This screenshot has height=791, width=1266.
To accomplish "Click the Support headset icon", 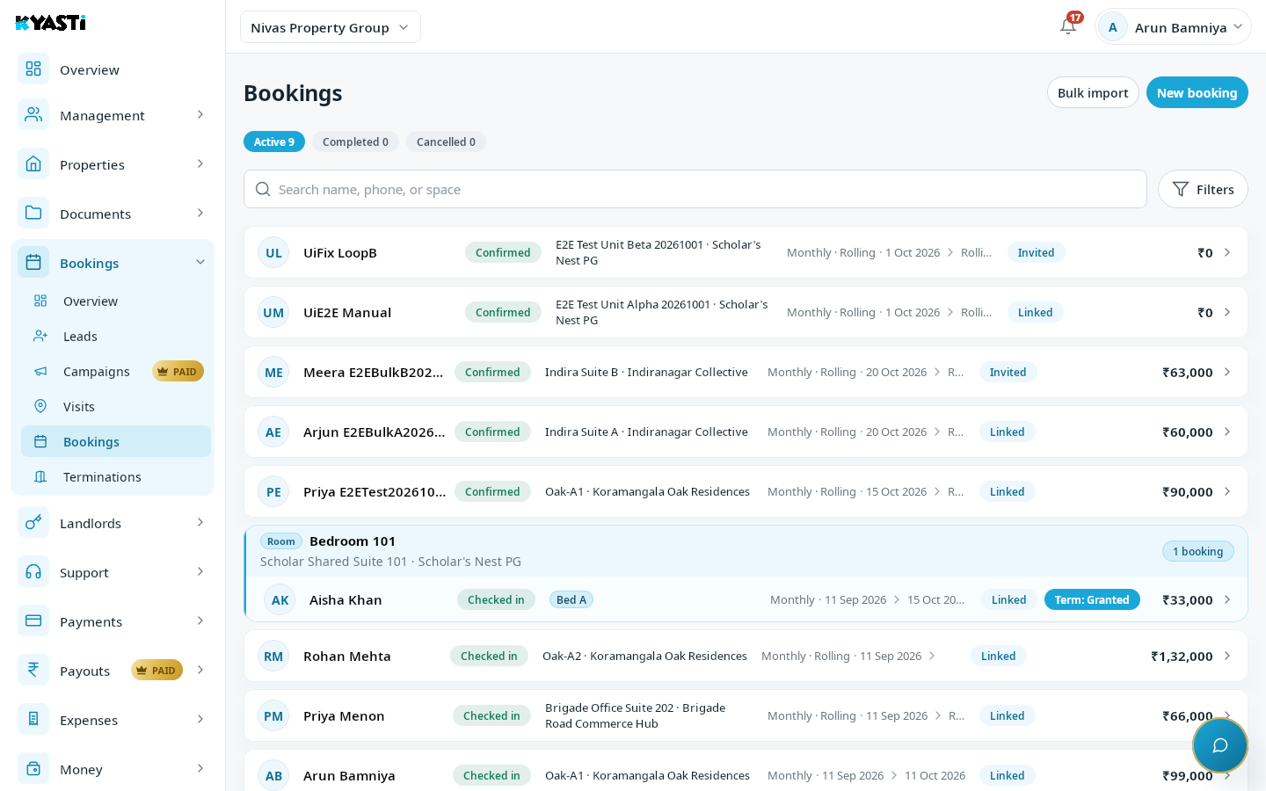I will (33, 571).
